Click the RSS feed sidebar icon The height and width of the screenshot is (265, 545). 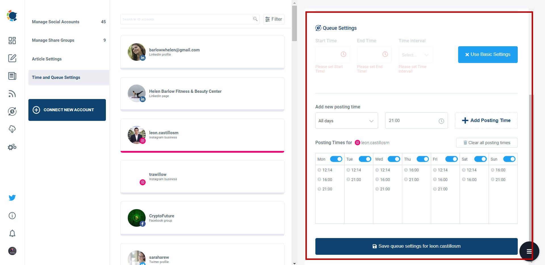pos(12,94)
